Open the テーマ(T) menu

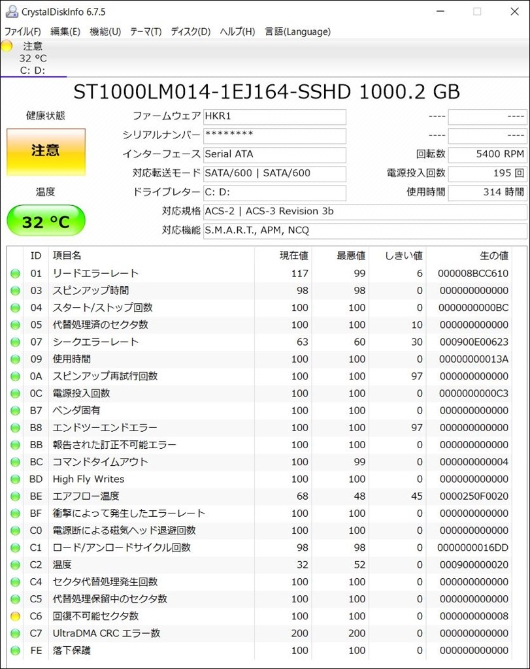click(146, 31)
